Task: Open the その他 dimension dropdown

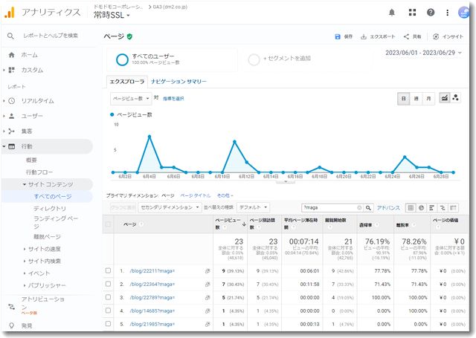Action: [225, 196]
